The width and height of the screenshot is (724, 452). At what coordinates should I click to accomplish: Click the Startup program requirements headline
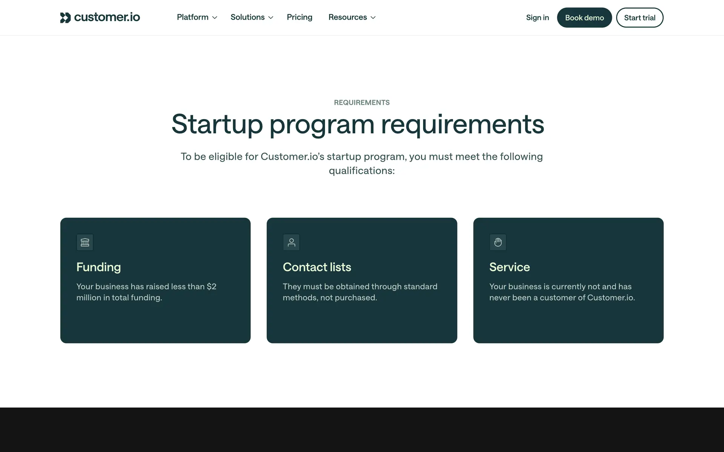(x=358, y=124)
